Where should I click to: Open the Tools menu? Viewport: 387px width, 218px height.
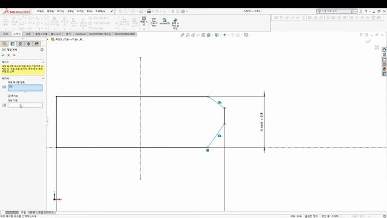pyautogui.click(x=80, y=12)
